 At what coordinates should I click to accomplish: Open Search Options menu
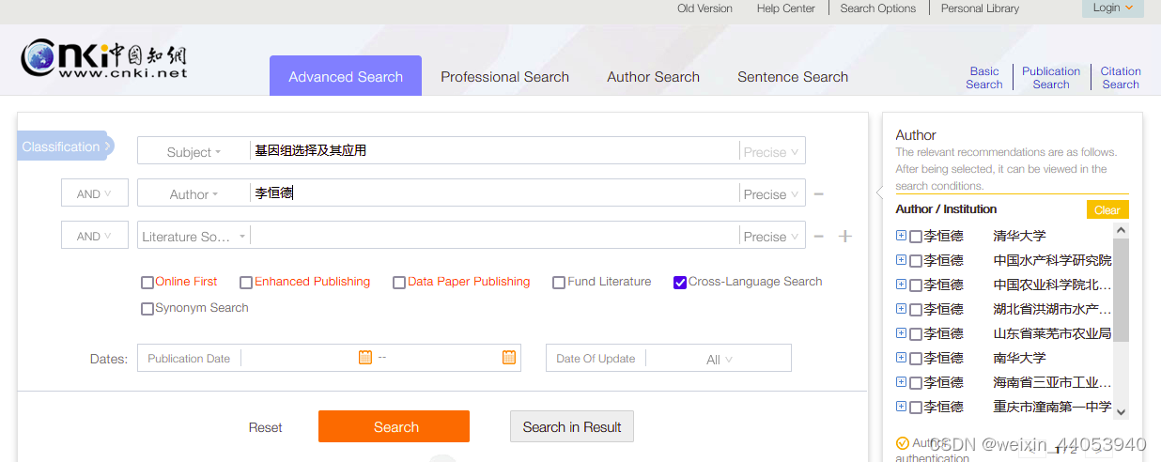coord(878,8)
